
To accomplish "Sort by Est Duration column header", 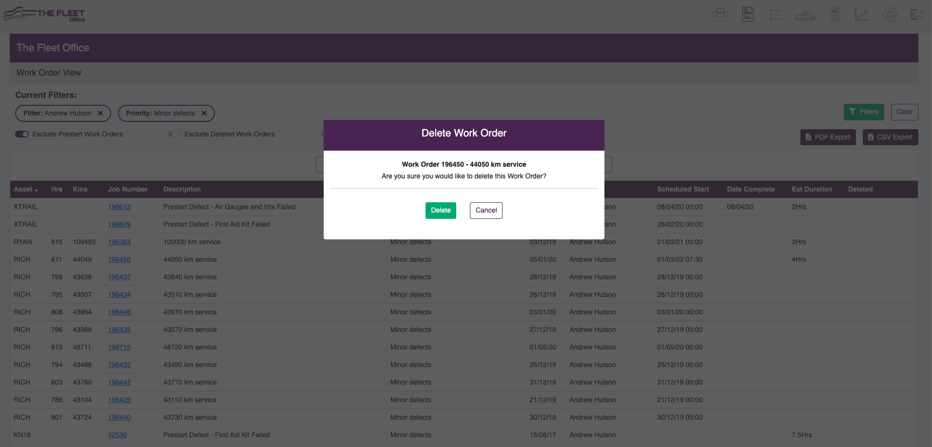I will (x=812, y=189).
